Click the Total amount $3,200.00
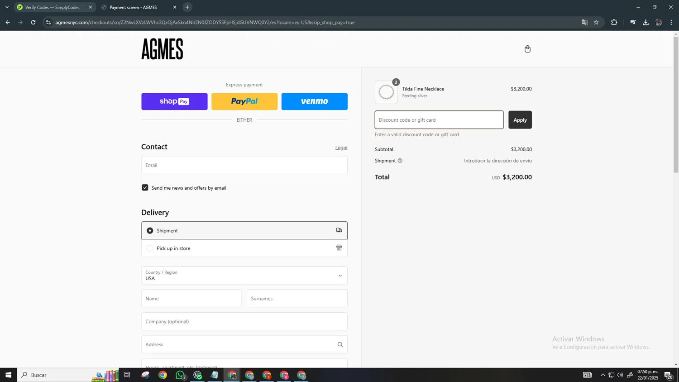679x382 pixels. [517, 177]
